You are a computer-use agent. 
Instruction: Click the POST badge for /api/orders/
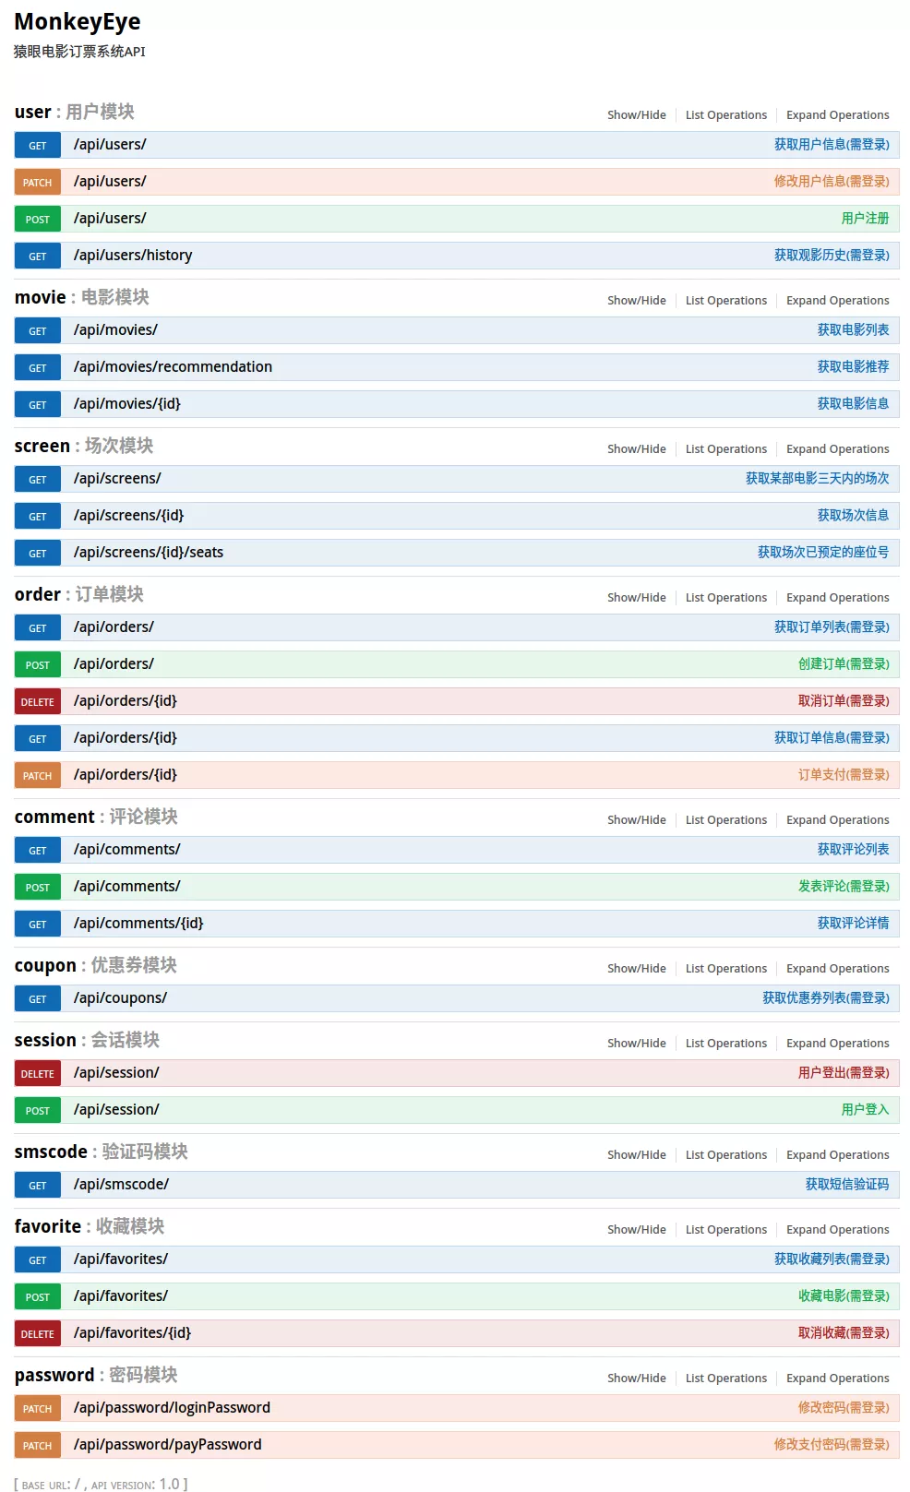pyautogui.click(x=38, y=665)
